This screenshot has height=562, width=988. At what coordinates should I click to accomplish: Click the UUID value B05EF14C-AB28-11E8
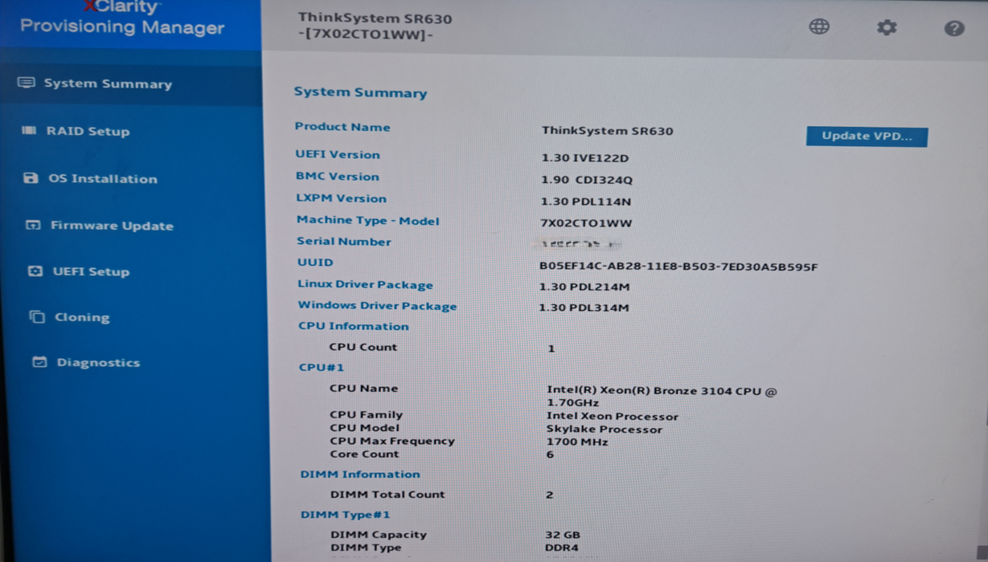pos(678,267)
